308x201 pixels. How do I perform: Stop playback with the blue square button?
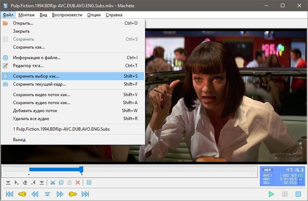click(298, 194)
